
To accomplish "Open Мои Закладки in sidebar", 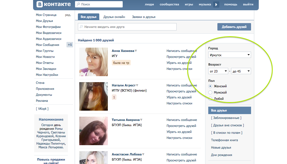I will point(46,69).
